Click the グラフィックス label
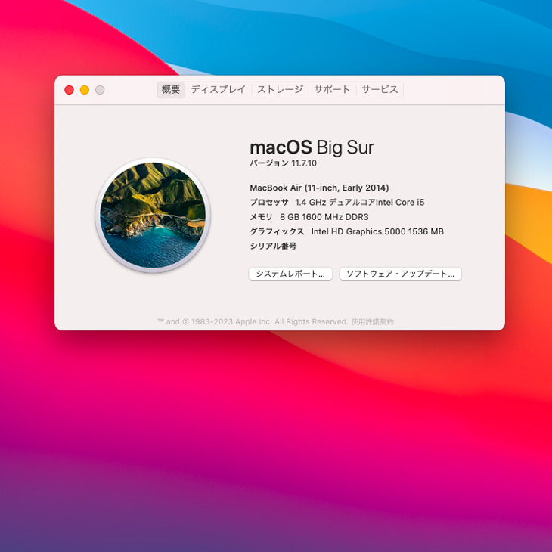The height and width of the screenshot is (552, 552). pos(277,231)
